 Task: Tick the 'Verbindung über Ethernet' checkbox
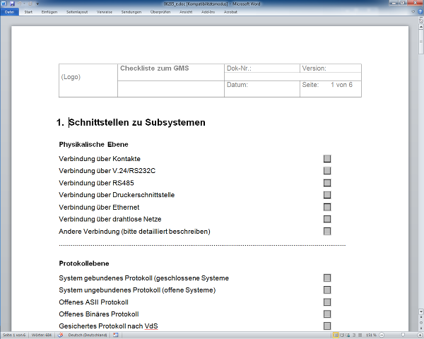pyautogui.click(x=327, y=208)
